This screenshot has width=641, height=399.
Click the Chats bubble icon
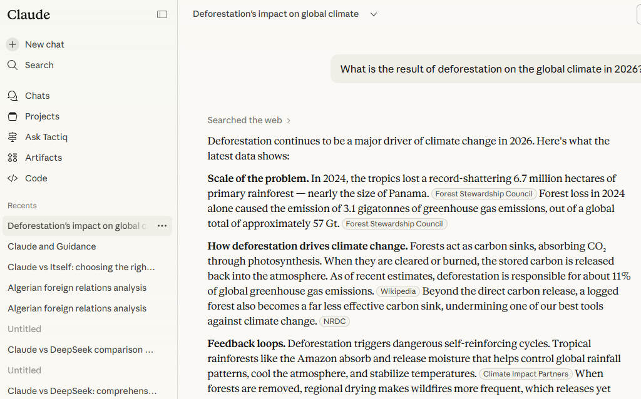tap(13, 96)
